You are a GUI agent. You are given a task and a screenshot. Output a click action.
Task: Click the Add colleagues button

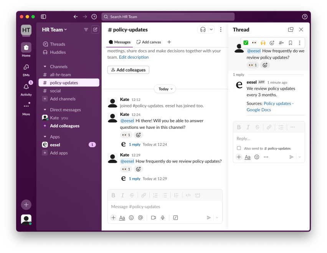[x=128, y=70]
